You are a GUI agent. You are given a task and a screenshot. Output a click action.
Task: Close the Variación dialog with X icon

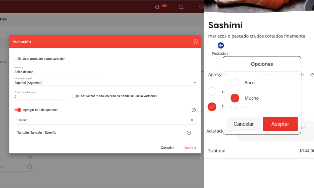tap(195, 41)
